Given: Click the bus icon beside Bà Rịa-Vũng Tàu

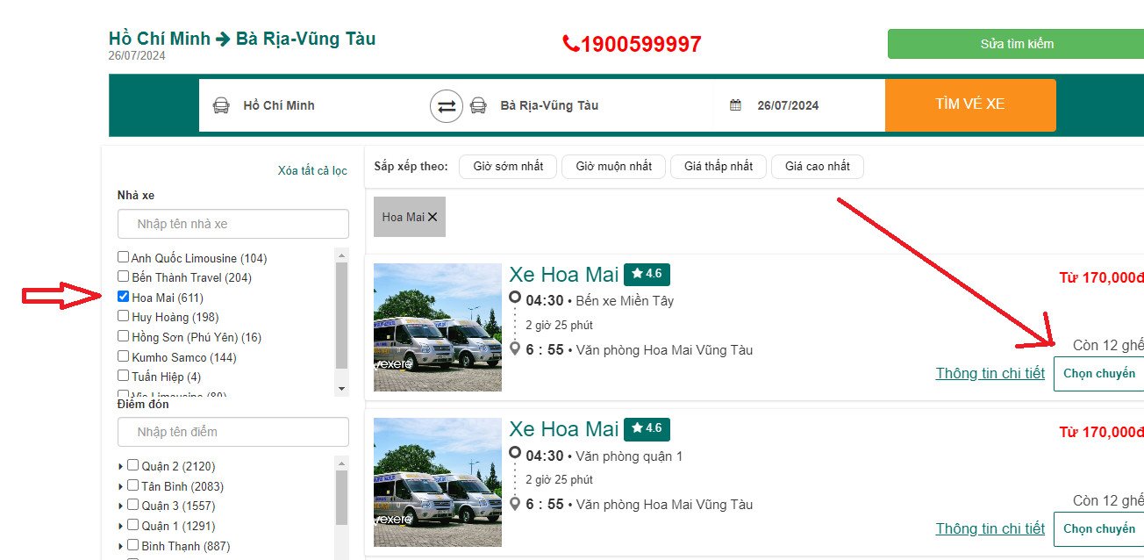Looking at the screenshot, I should [478, 105].
